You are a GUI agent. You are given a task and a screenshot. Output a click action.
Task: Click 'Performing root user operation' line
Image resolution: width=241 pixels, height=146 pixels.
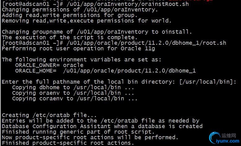78,48
